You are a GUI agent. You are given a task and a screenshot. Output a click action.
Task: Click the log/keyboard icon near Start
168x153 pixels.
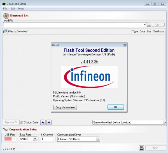141,148
